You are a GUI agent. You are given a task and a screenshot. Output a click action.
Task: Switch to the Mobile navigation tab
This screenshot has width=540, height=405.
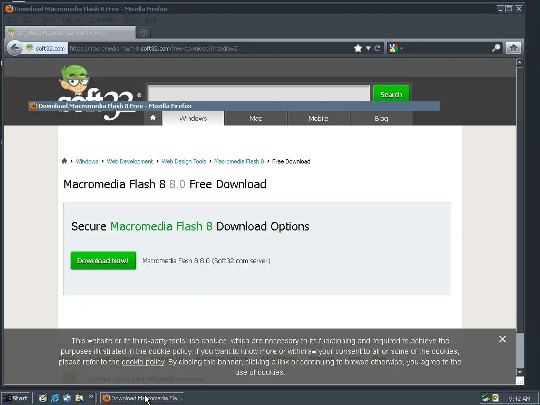point(318,118)
